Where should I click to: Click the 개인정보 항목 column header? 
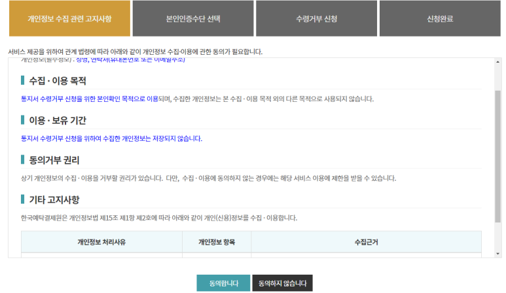tap(217, 242)
